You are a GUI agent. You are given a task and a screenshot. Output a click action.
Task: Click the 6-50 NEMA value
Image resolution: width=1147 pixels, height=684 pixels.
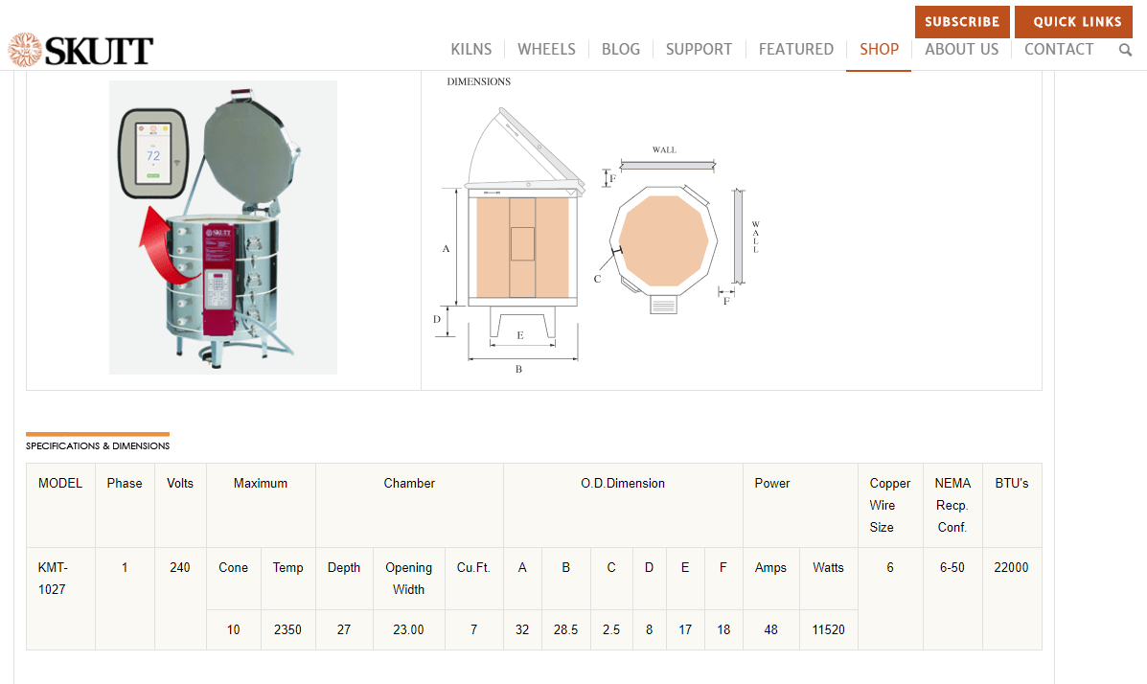pyautogui.click(x=952, y=568)
